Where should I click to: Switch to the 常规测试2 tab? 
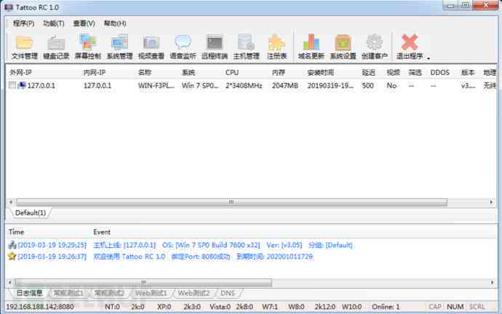[109, 293]
